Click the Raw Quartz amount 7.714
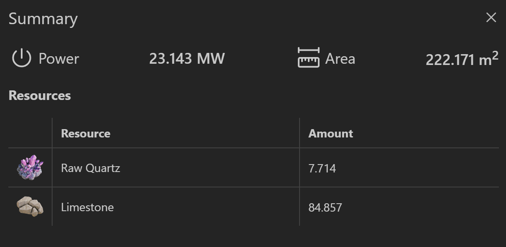 [322, 169]
